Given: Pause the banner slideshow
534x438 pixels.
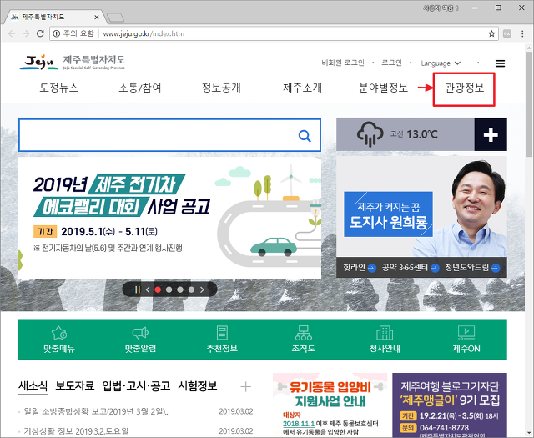Looking at the screenshot, I should [x=137, y=289].
